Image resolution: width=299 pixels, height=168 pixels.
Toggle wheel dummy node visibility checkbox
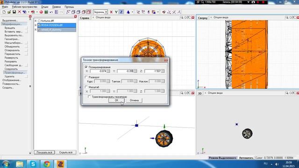39,30
